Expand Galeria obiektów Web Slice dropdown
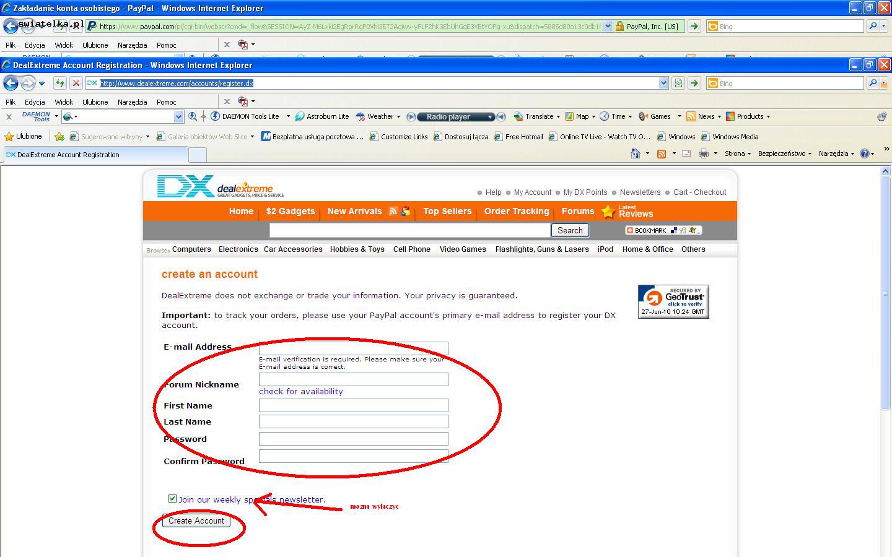 tap(252, 137)
